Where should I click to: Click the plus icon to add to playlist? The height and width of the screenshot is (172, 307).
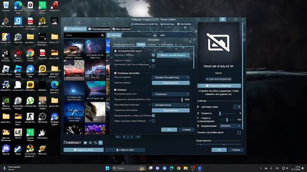[100, 143]
